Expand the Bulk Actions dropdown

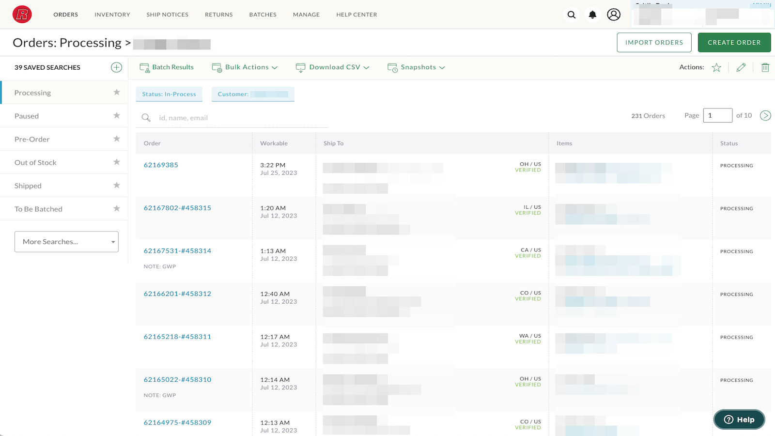[245, 67]
